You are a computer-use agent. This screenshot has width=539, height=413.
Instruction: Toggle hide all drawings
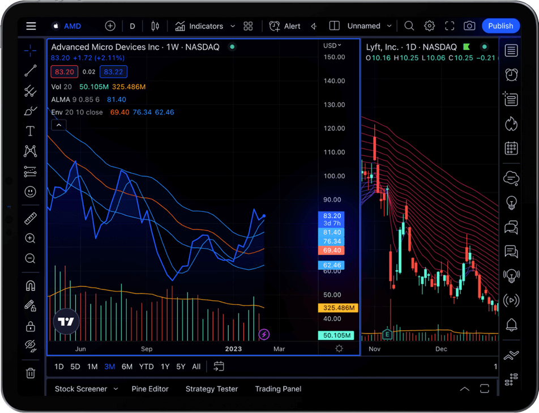(x=30, y=346)
